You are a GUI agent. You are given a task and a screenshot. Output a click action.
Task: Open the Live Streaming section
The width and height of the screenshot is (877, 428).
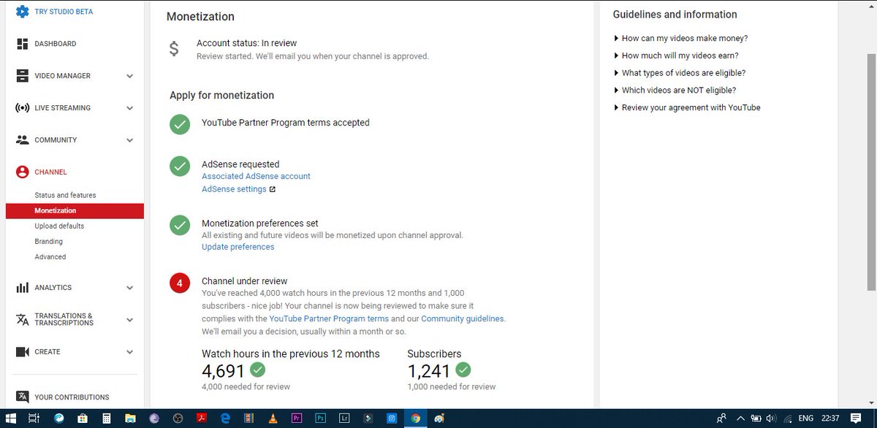pyautogui.click(x=62, y=108)
